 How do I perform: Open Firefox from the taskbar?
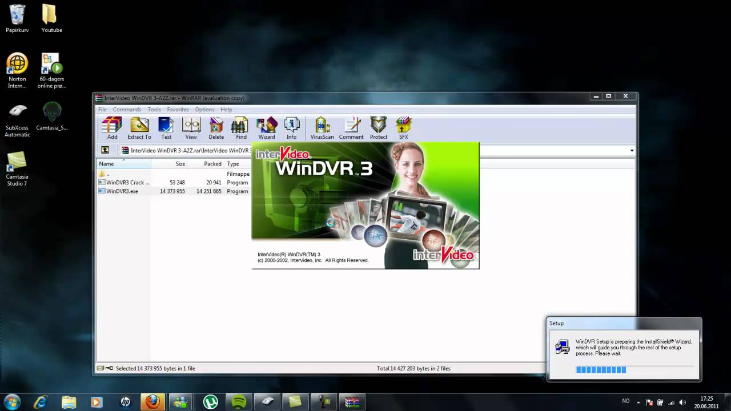(152, 402)
